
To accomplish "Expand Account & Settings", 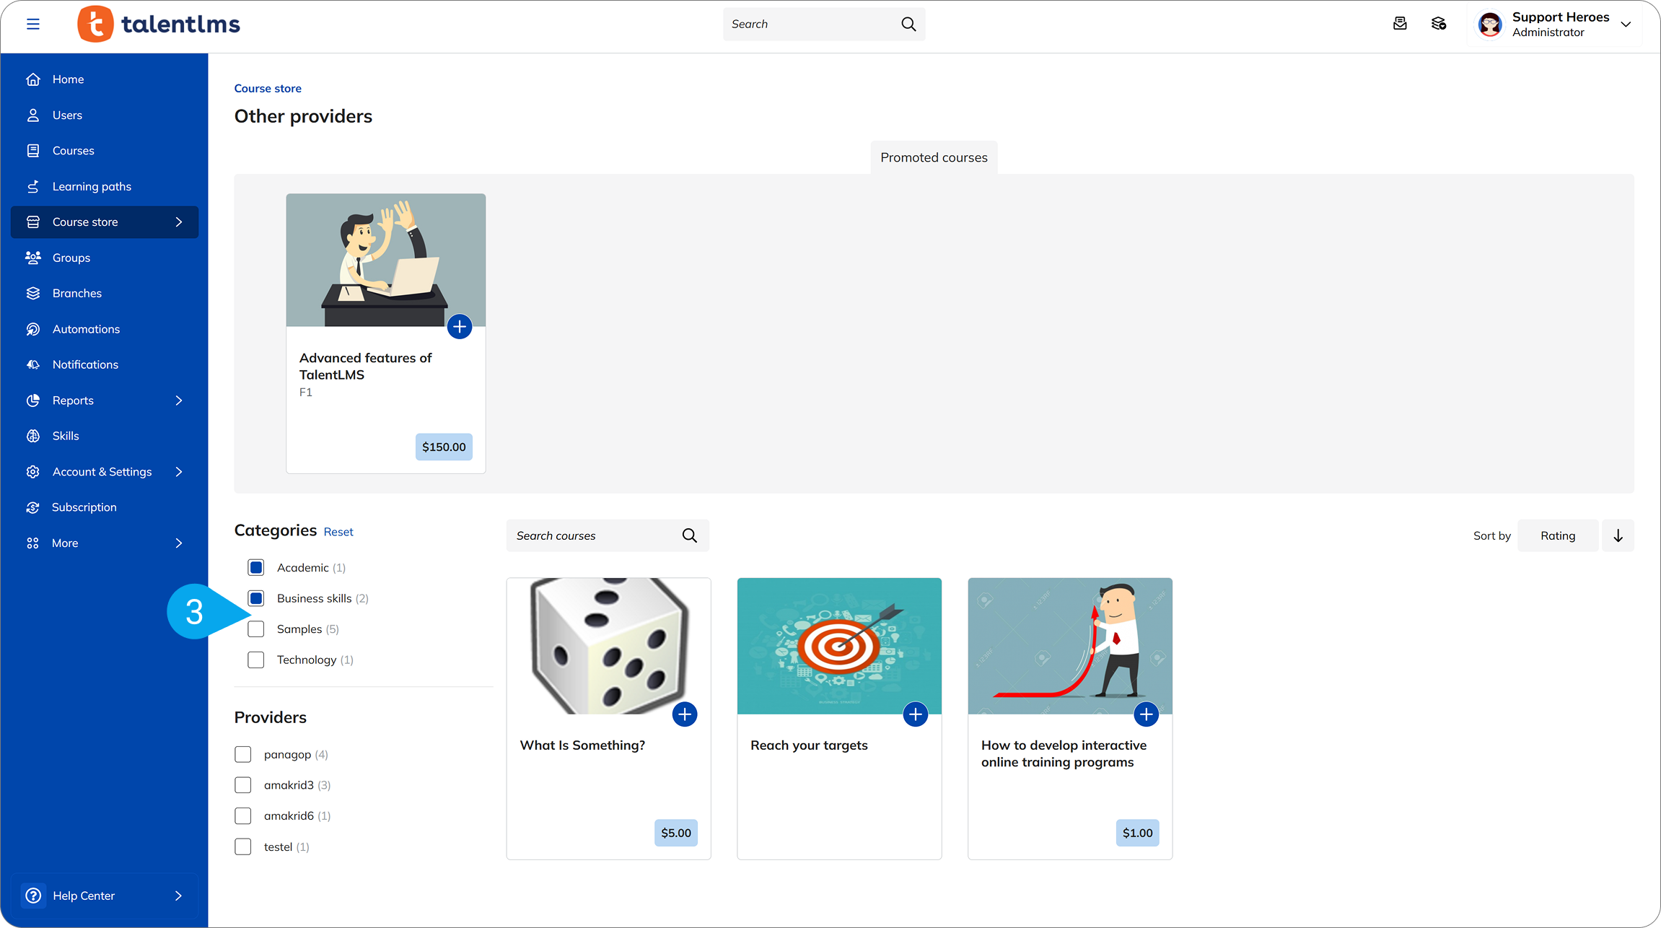I will click(x=102, y=471).
